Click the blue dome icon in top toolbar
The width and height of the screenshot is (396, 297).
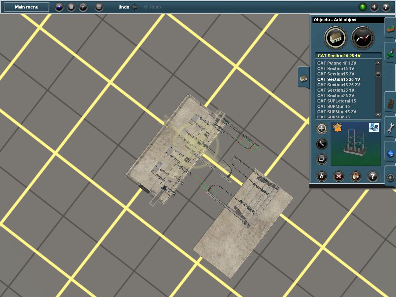click(x=59, y=7)
